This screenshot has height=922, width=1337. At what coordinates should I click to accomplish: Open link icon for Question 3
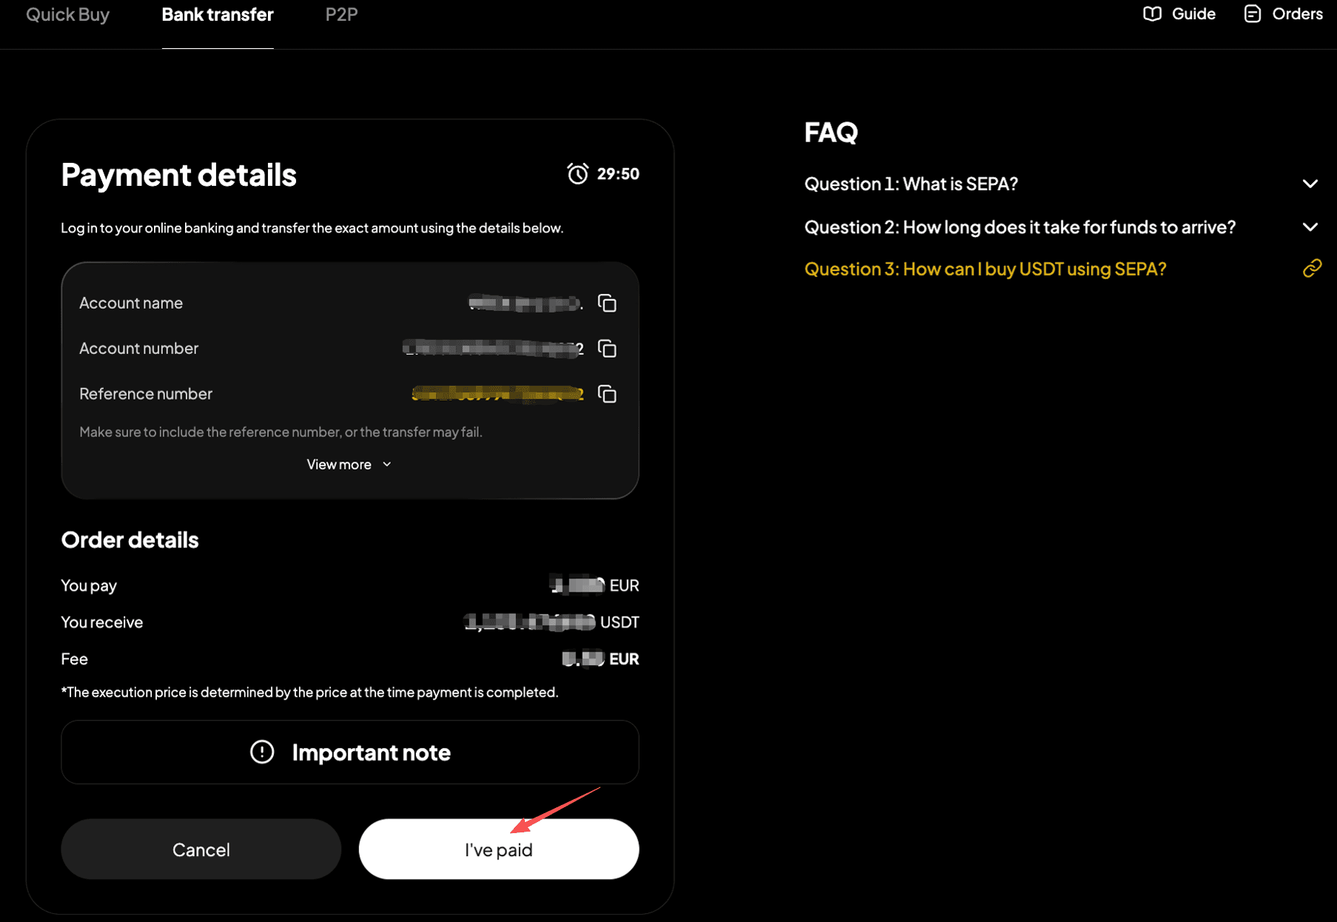[x=1311, y=269]
